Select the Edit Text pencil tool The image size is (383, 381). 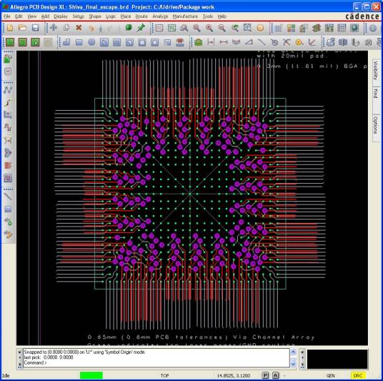8,234
